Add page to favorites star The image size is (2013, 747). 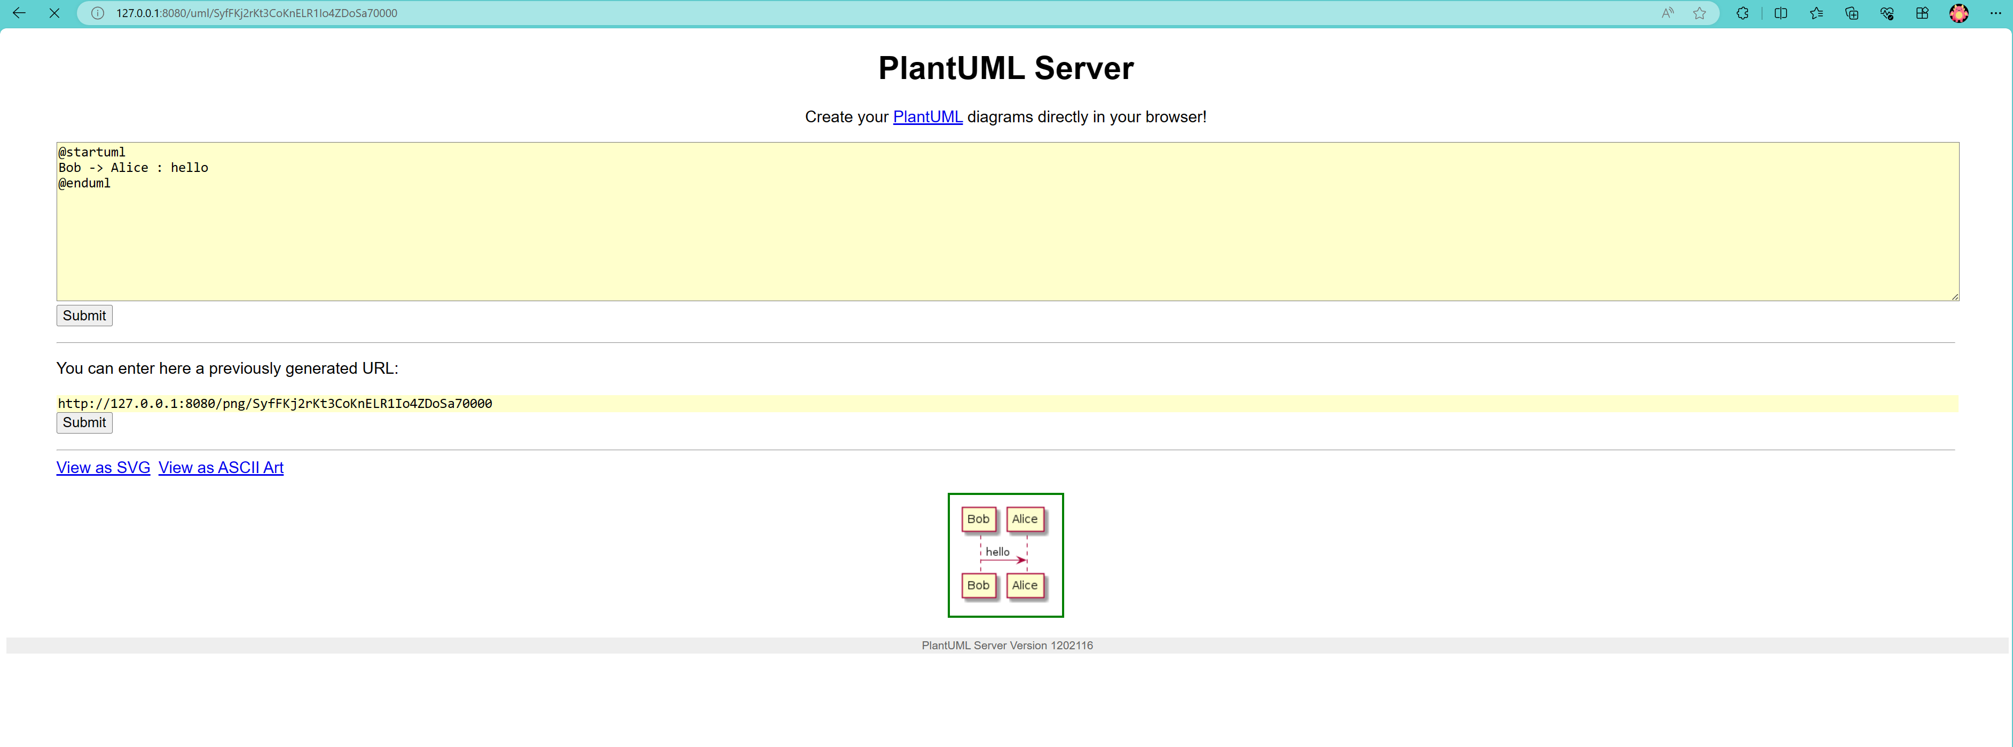[x=1700, y=13]
